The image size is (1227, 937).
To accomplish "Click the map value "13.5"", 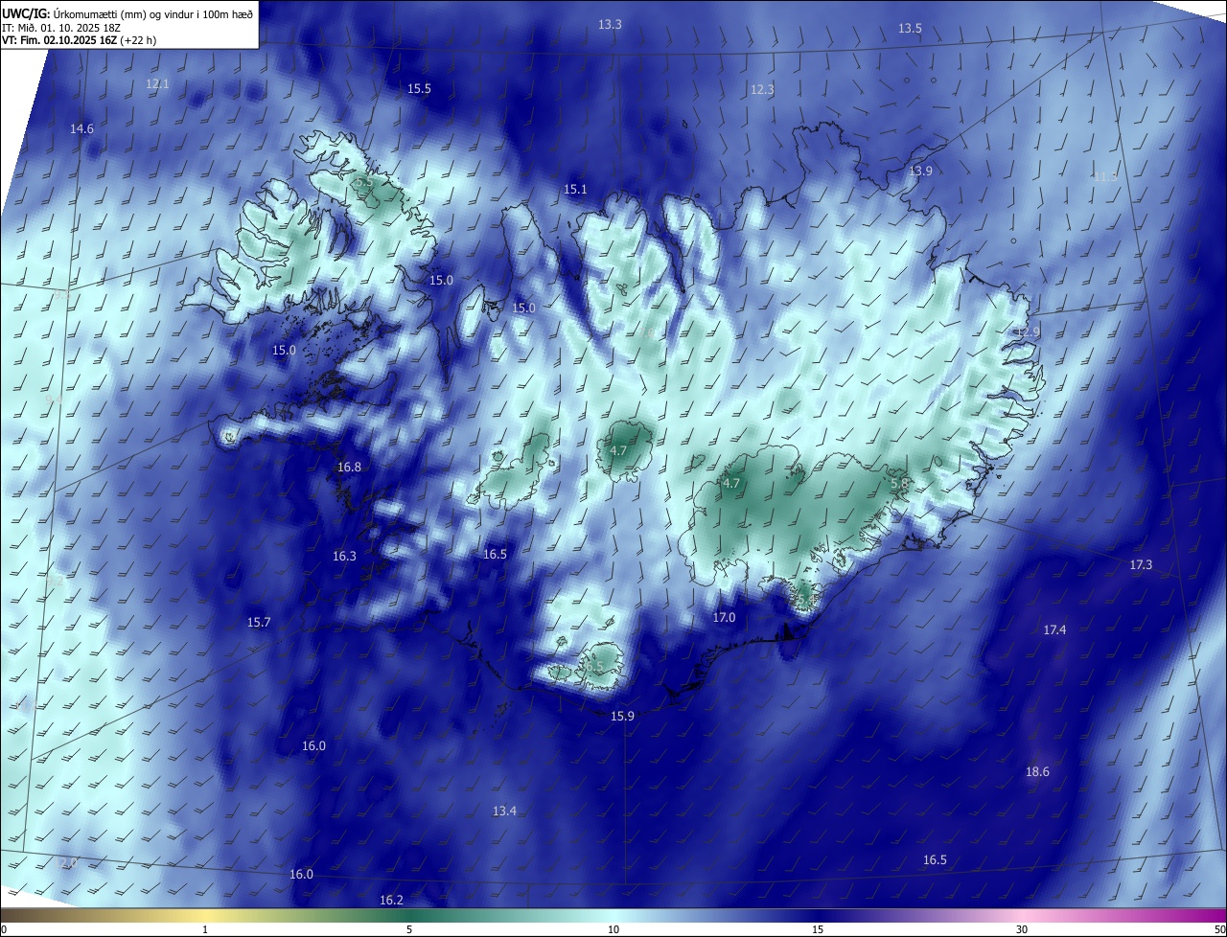I will click(x=910, y=28).
